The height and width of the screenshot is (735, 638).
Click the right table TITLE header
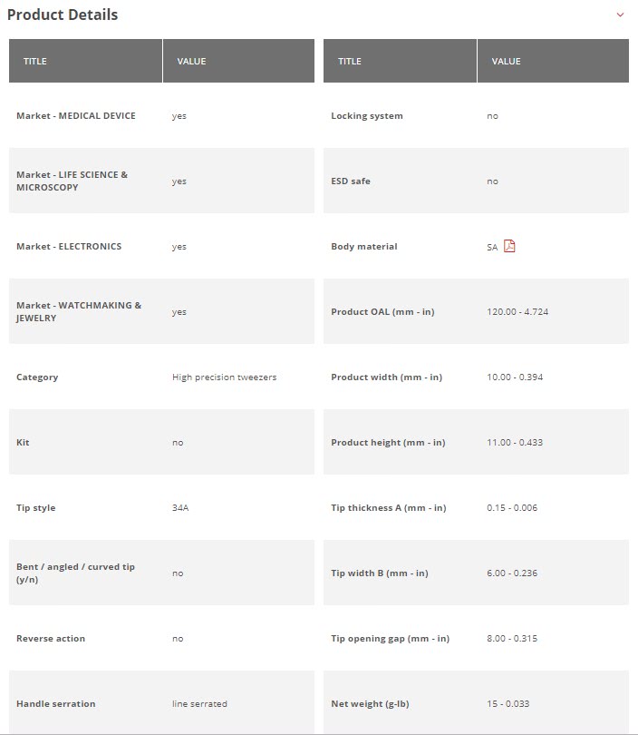(x=350, y=61)
